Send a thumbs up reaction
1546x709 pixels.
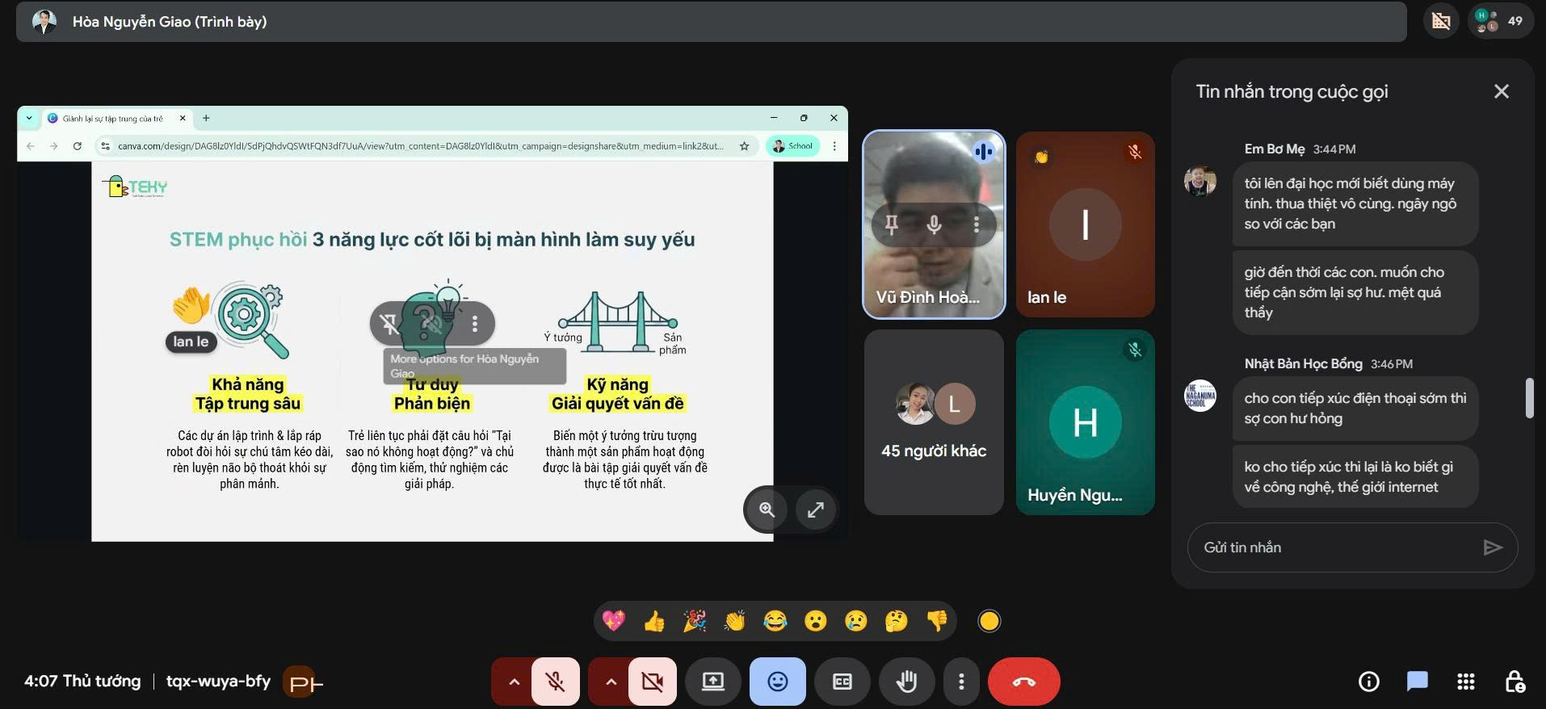click(654, 621)
